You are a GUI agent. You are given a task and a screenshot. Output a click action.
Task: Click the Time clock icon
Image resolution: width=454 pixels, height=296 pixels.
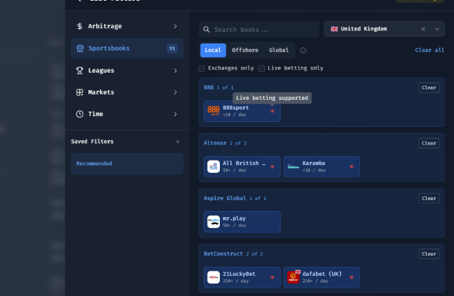(x=80, y=114)
